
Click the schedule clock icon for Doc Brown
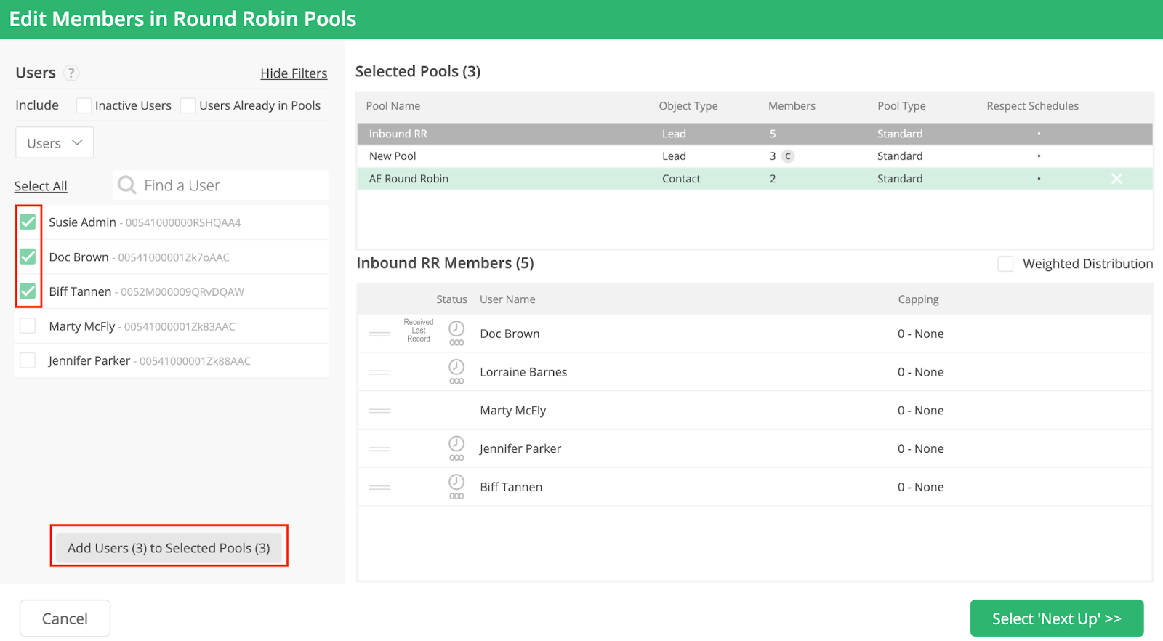tap(456, 329)
